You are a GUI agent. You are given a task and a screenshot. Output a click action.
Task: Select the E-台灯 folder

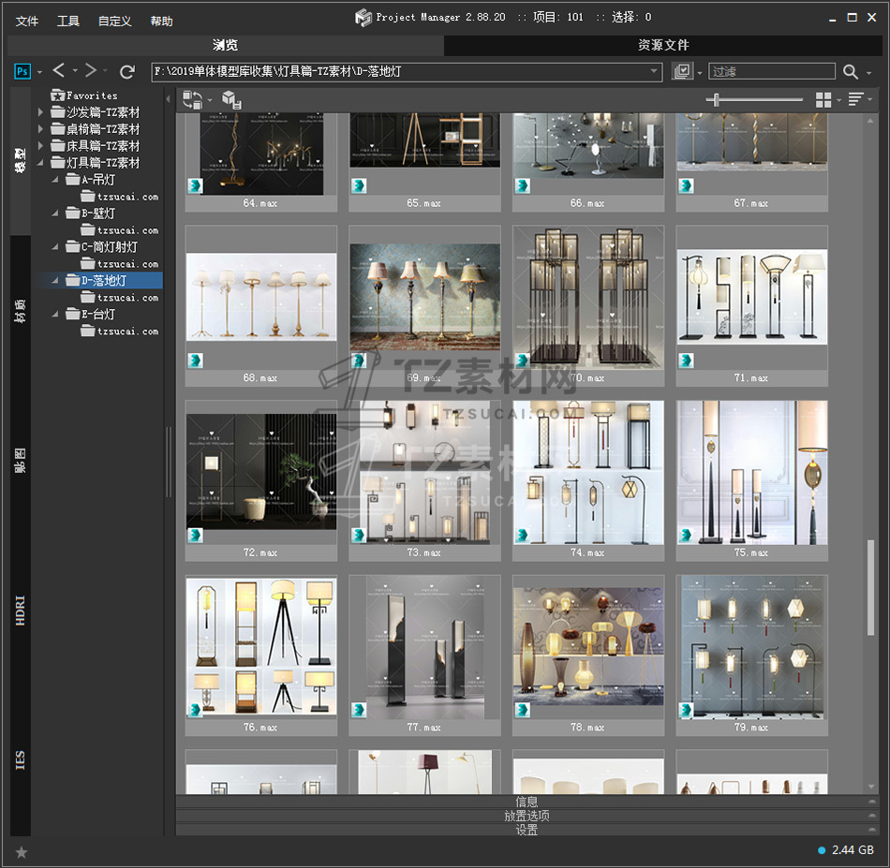98,315
